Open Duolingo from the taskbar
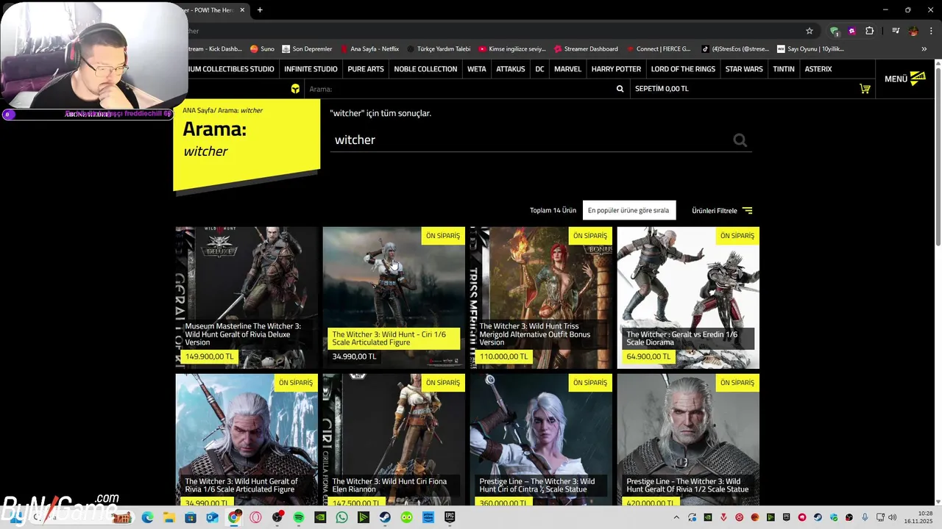 click(407, 517)
